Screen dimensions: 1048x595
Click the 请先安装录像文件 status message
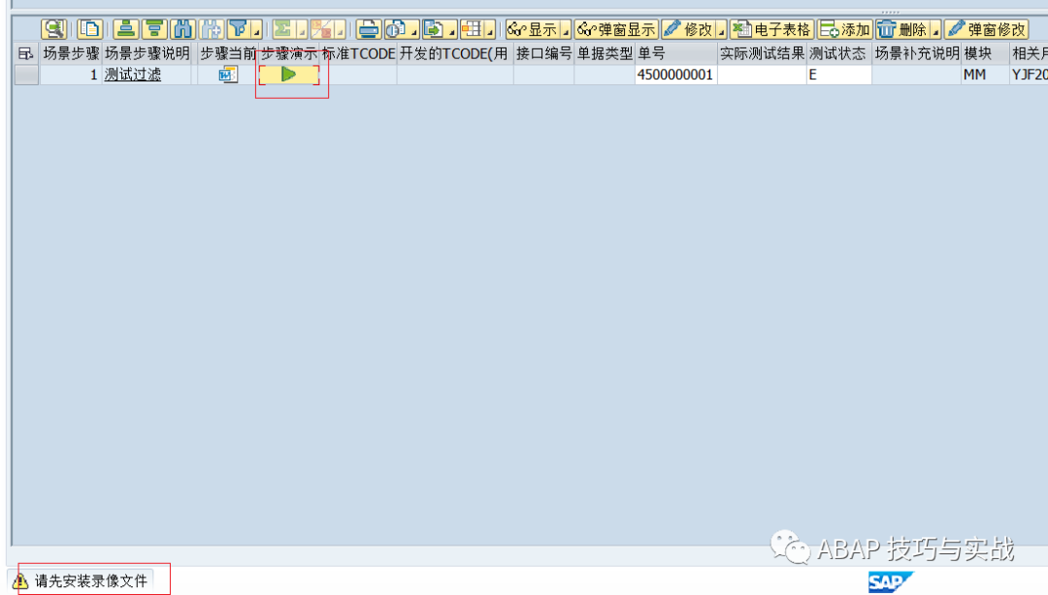(91, 581)
